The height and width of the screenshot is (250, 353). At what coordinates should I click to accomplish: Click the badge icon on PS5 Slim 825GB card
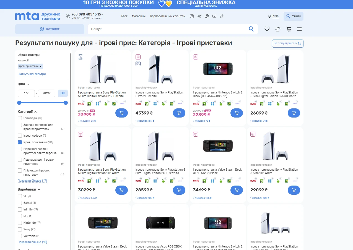tap(81, 57)
